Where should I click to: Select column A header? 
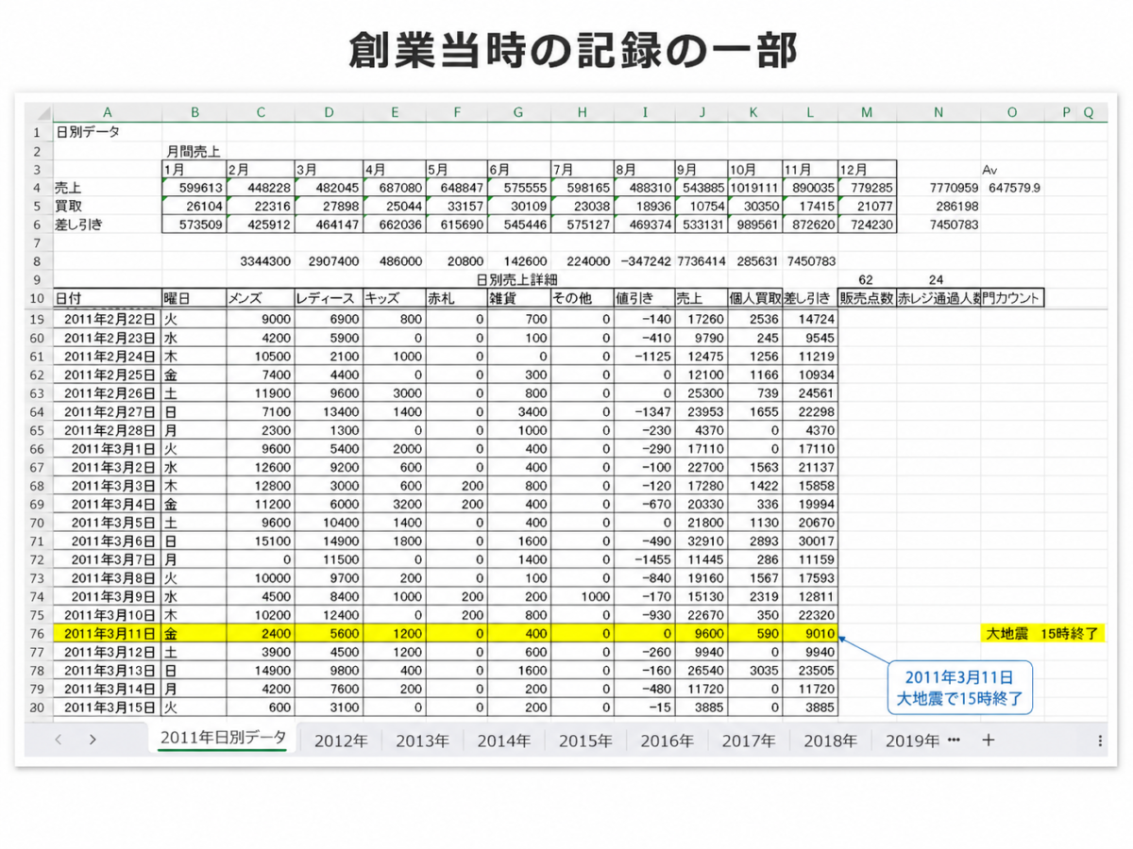tap(108, 113)
